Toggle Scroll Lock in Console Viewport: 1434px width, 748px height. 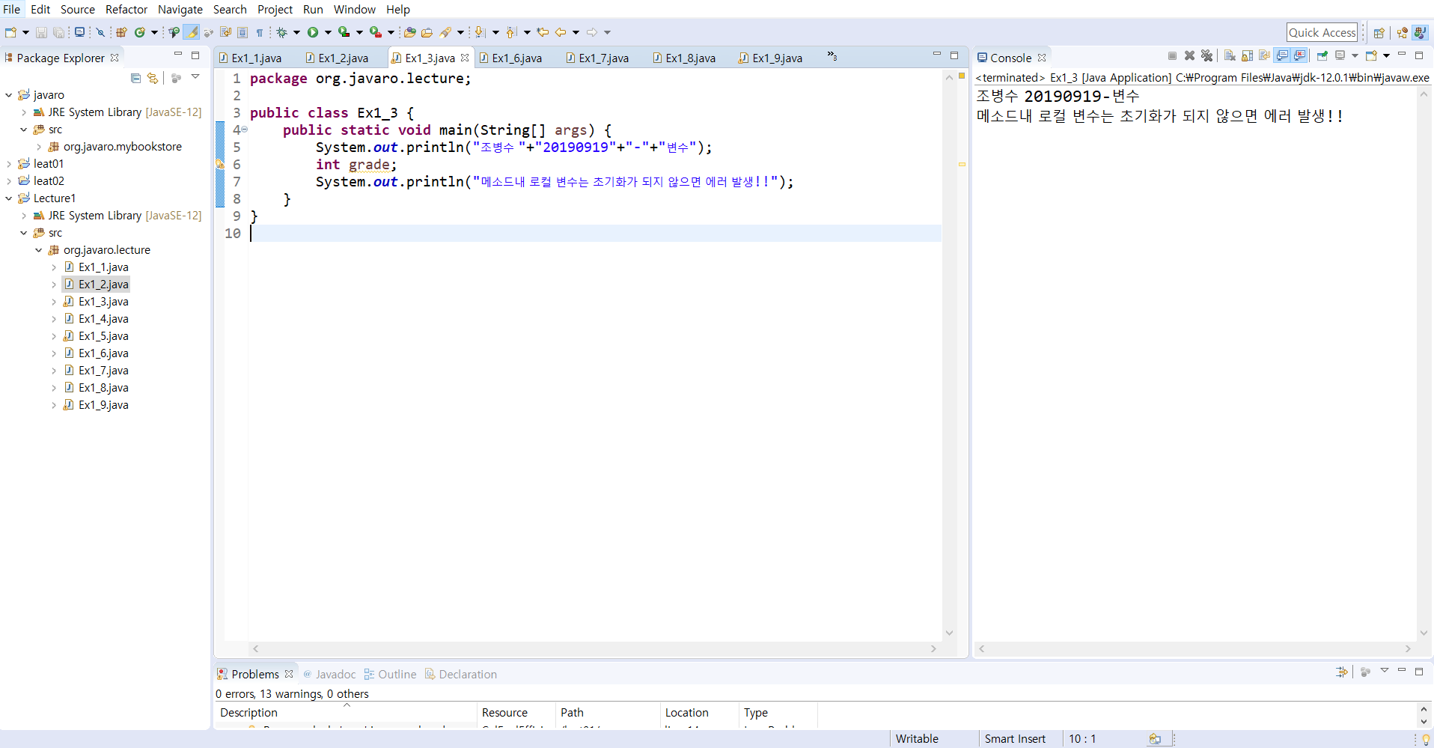1247,56
